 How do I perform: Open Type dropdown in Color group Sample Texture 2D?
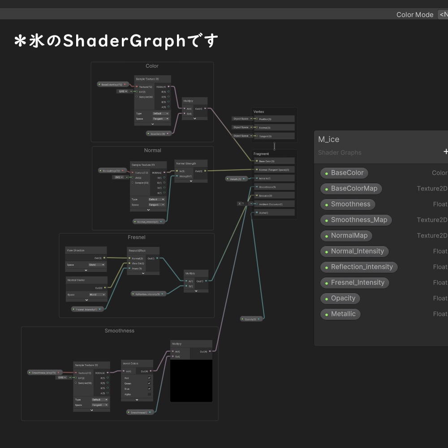(161, 113)
